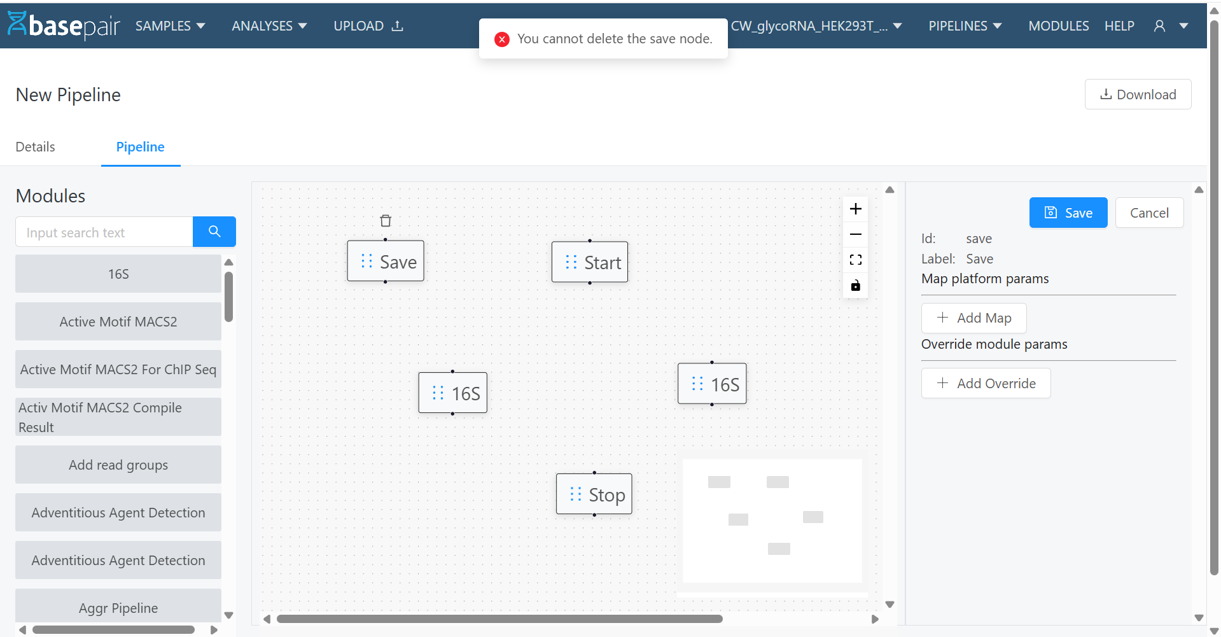The image size is (1221, 637).
Task: Open the CW_glycoRNA_HEK293T pipeline dropdown
Action: 816,26
